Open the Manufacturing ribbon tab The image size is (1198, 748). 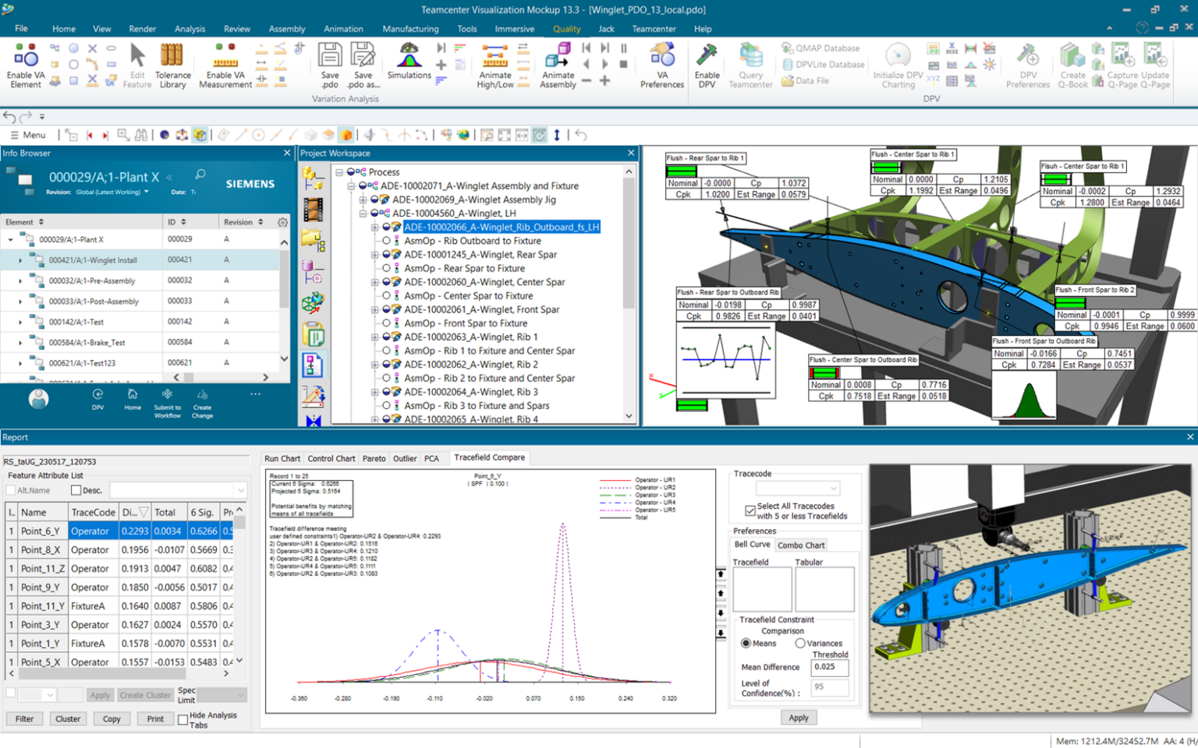click(x=410, y=29)
